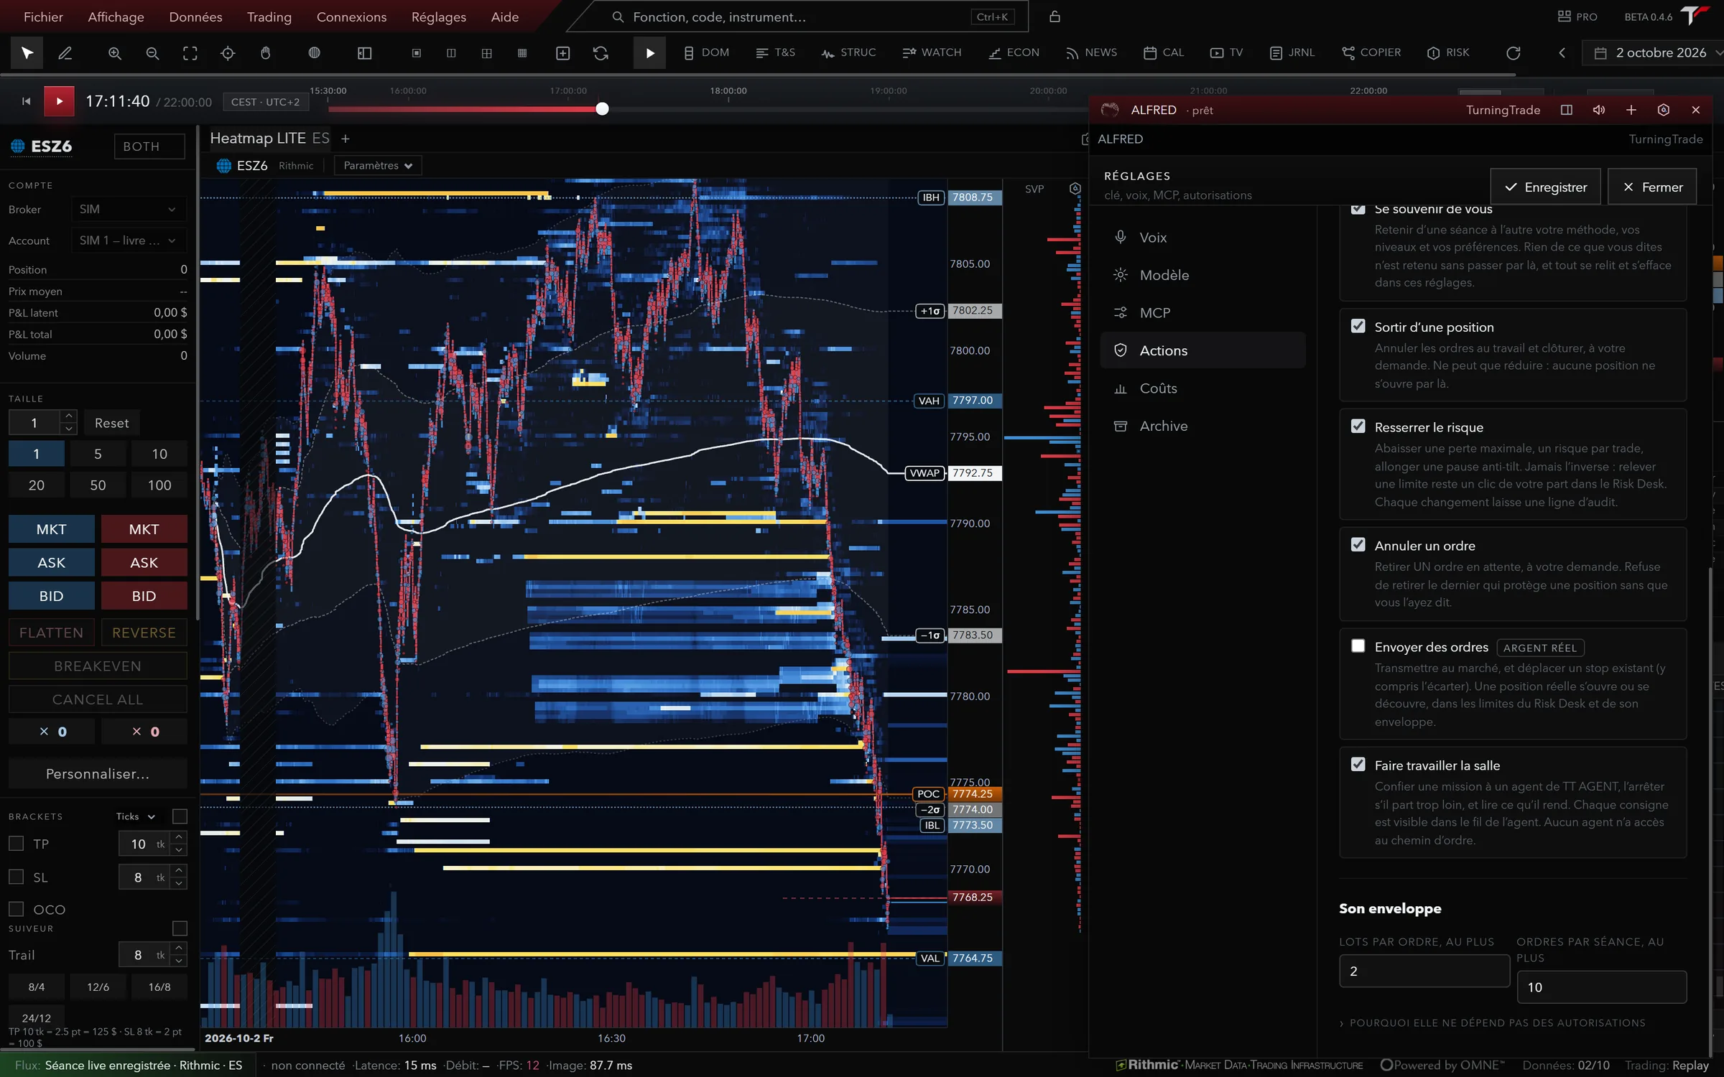Open the brackets Ticks unit dropdown

coord(136,816)
